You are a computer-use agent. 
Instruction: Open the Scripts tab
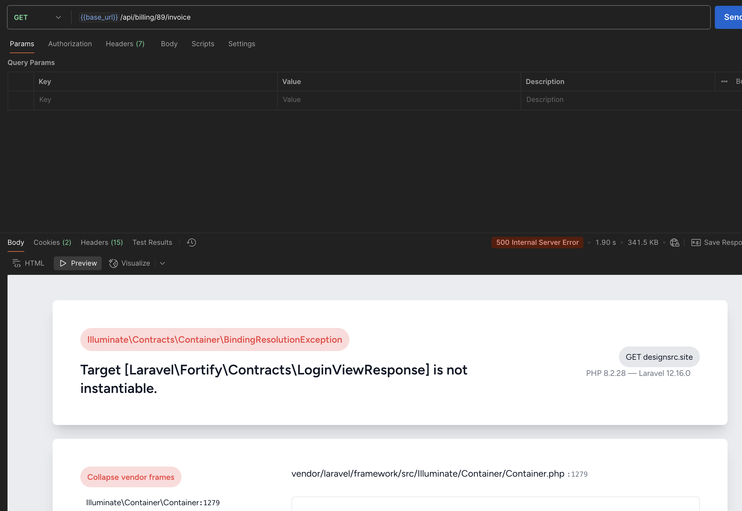click(203, 44)
